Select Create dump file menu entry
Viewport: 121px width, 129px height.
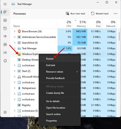pyautogui.click(x=60, y=93)
